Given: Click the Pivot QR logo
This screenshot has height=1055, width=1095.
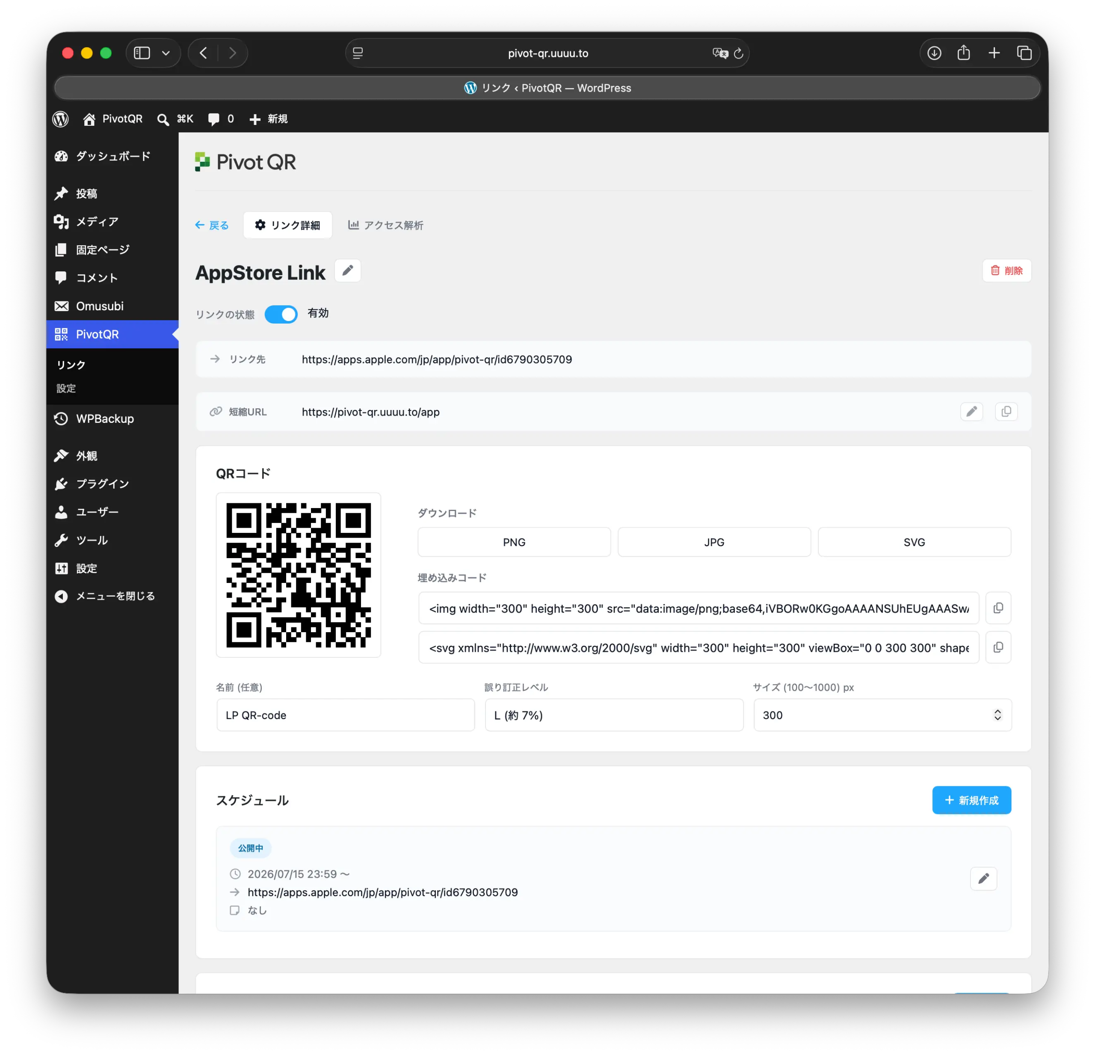Looking at the screenshot, I should coord(245,162).
